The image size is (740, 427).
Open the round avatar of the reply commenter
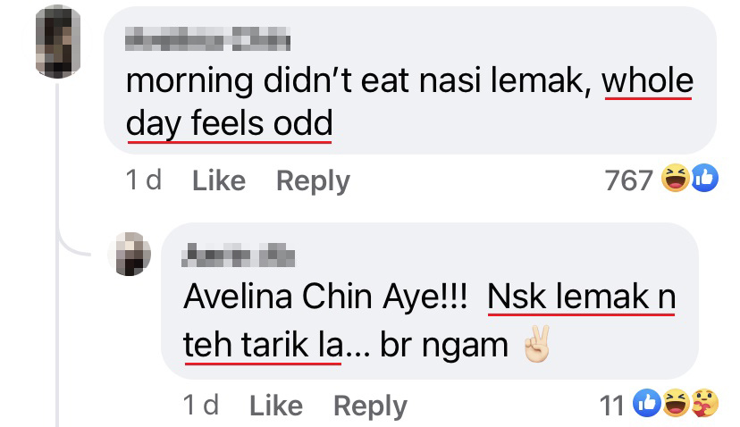tap(130, 254)
